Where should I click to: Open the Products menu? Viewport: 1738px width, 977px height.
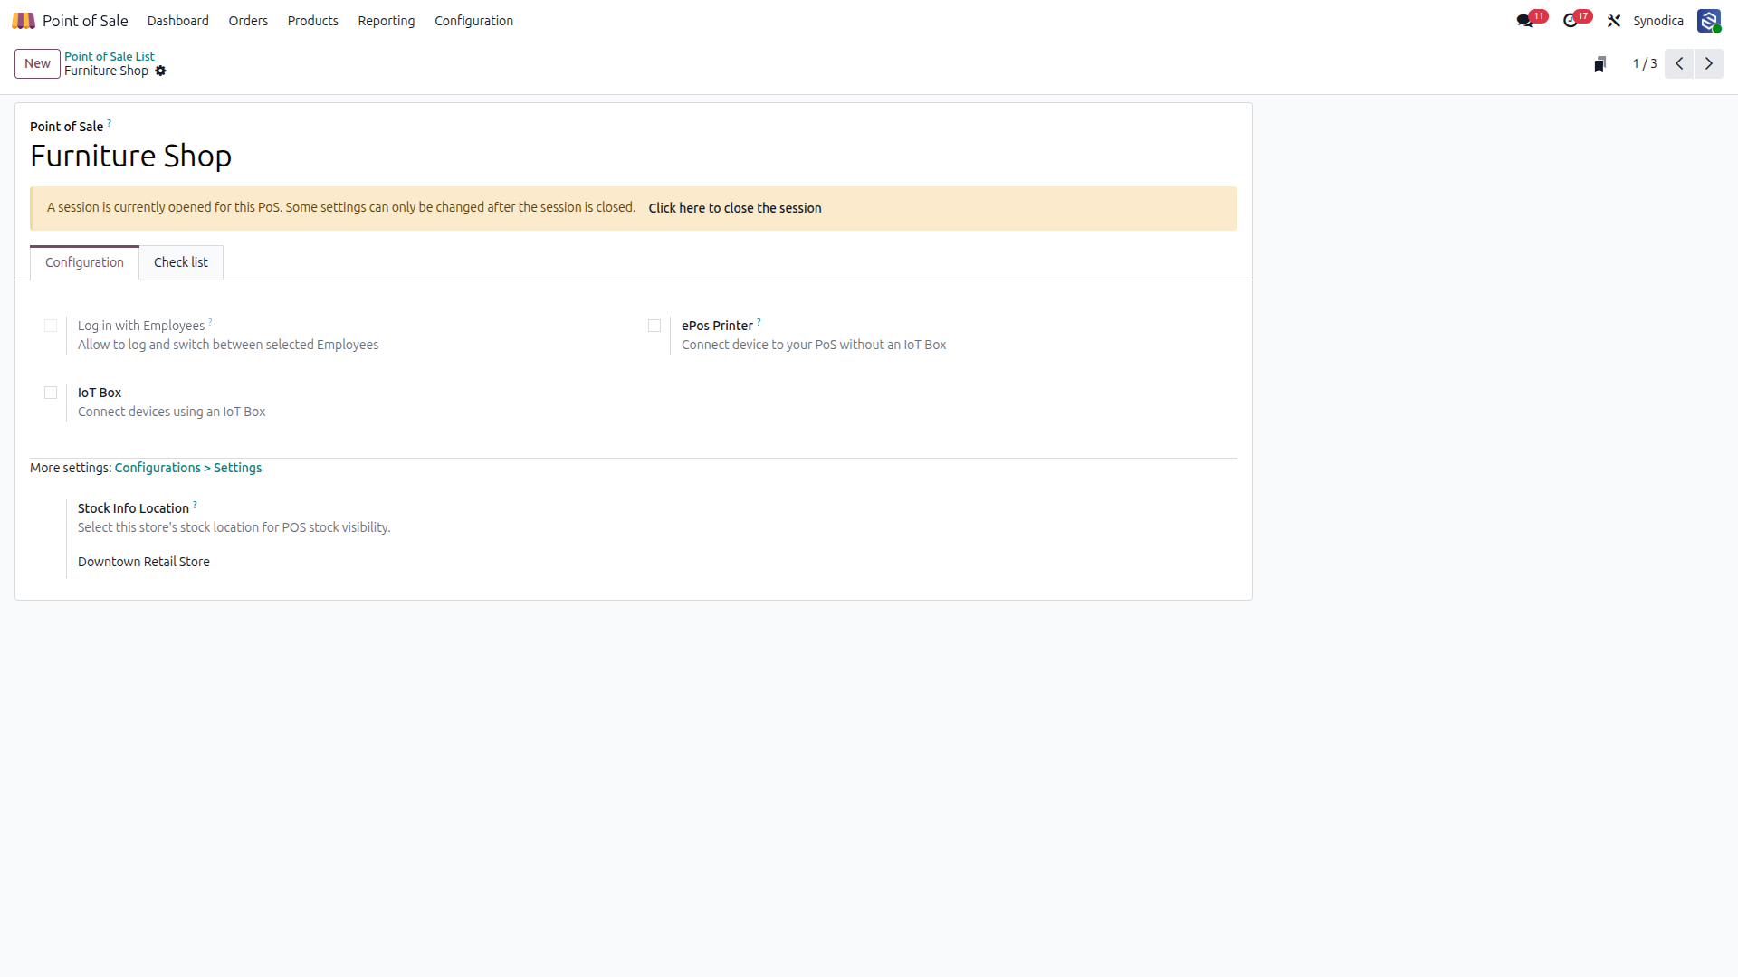tap(313, 21)
